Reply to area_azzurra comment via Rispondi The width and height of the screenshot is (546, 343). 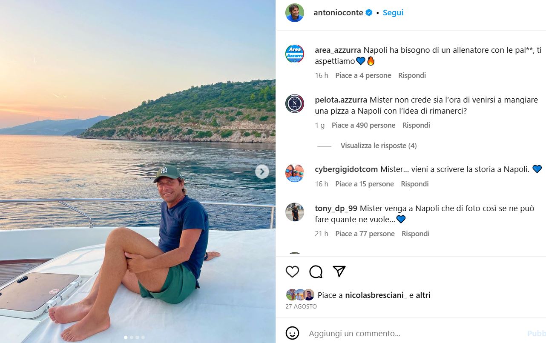pos(412,75)
